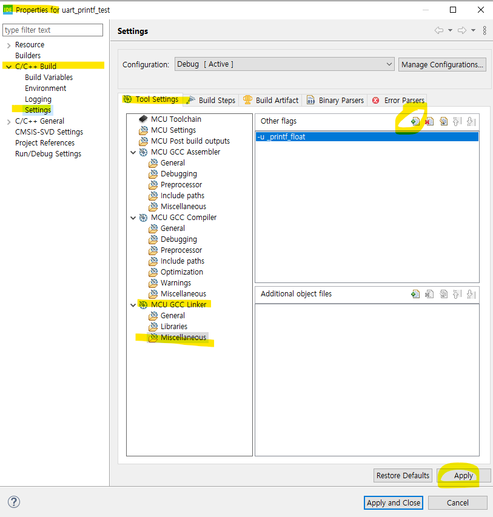Select the -u _printf_float flag entry
The image size is (493, 517).
[x=367, y=137]
